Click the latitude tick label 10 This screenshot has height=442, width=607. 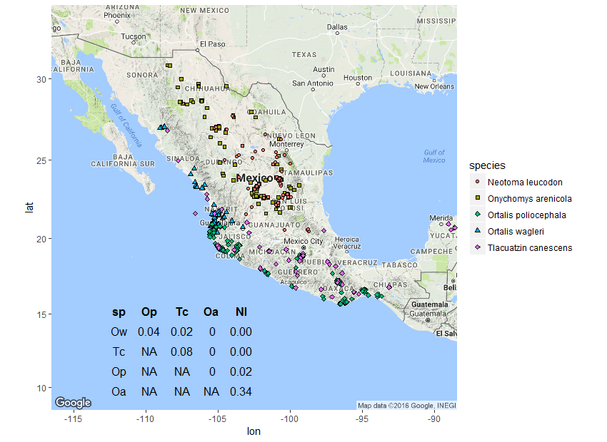(x=41, y=389)
